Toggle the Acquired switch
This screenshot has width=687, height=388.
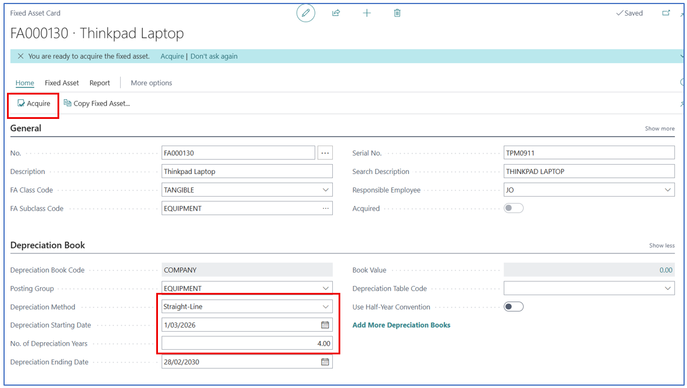[x=513, y=208]
